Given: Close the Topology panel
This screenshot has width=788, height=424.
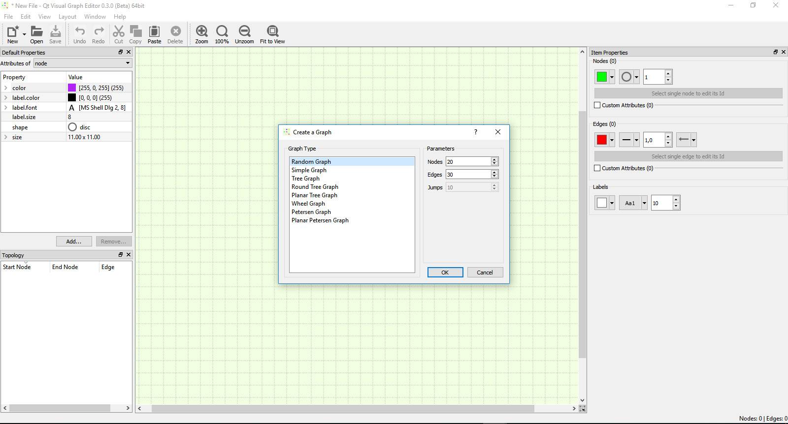Looking at the screenshot, I should pyautogui.click(x=129, y=255).
